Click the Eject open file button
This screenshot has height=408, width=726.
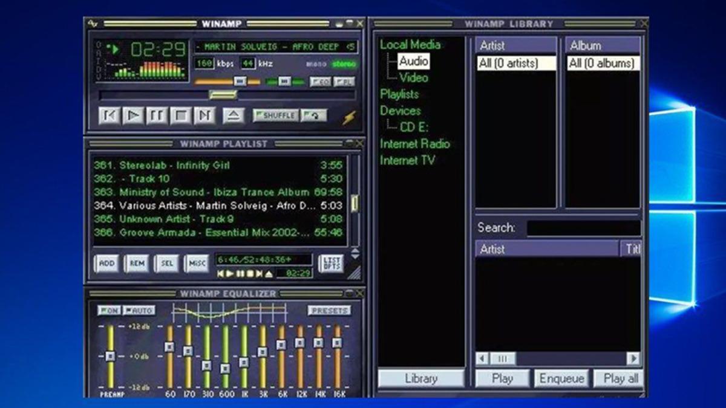click(x=234, y=115)
